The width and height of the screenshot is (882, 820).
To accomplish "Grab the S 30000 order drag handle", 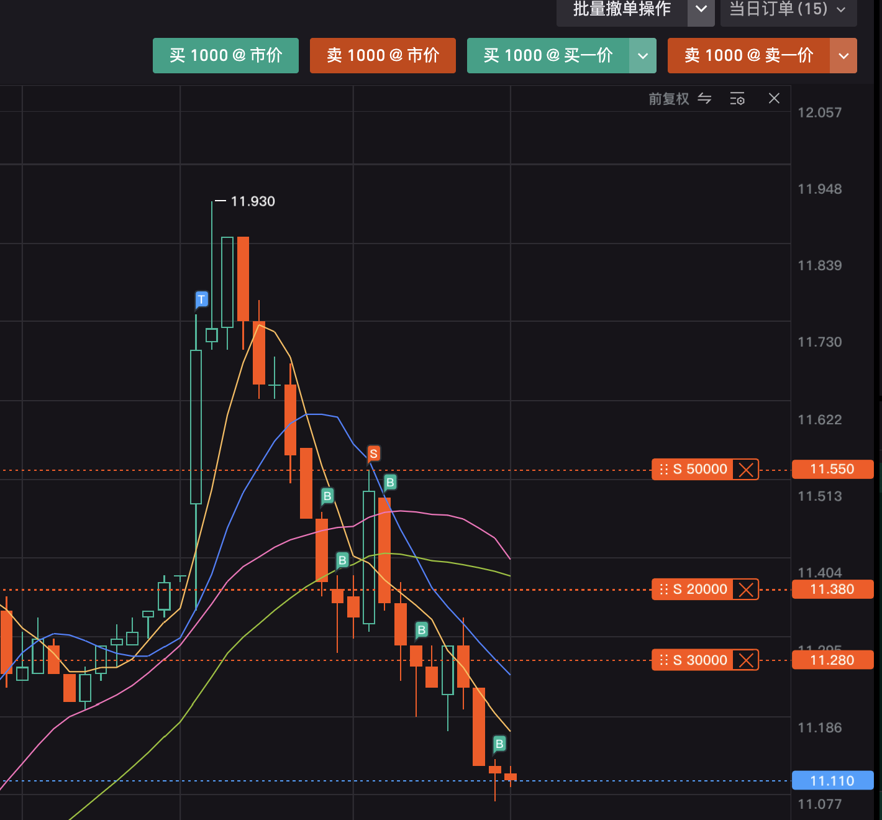I will [663, 660].
